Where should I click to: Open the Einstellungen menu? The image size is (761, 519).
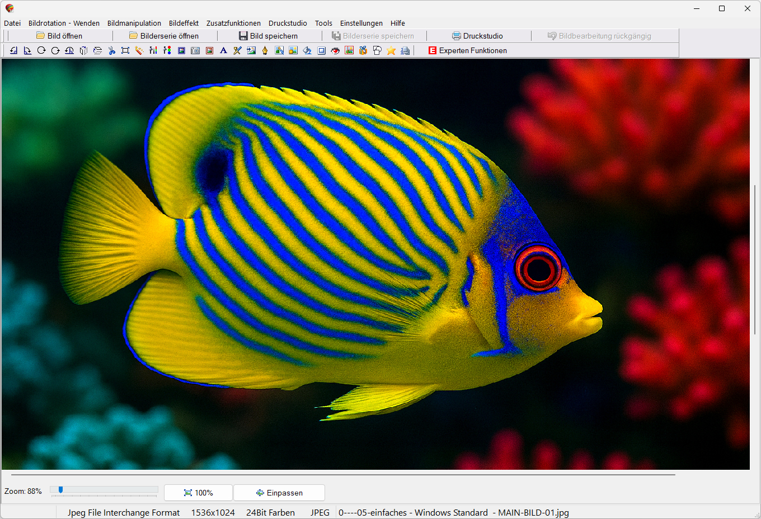(361, 23)
